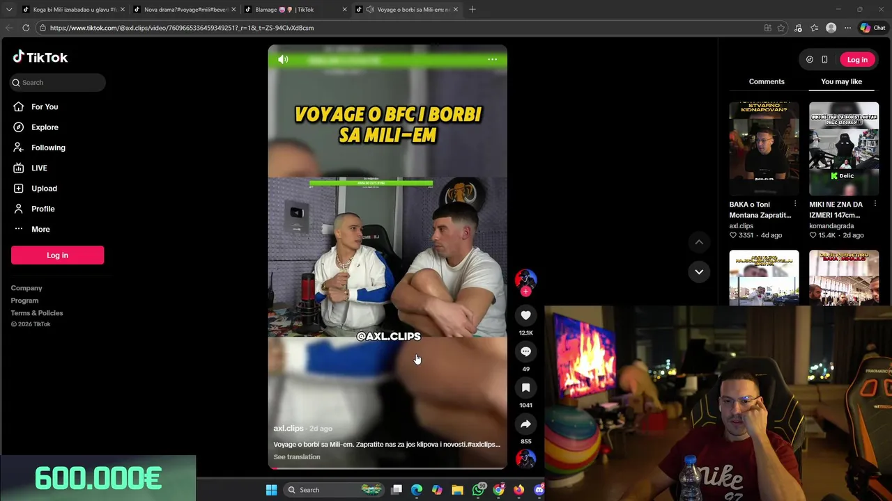Open the Get app phone icon

coord(824,60)
